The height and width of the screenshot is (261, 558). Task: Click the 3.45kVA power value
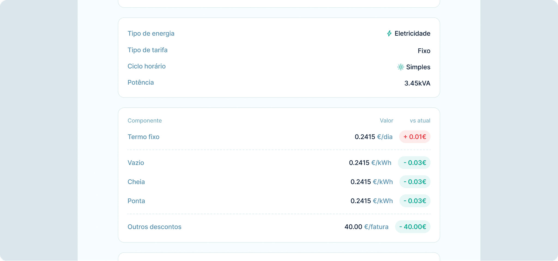417,83
